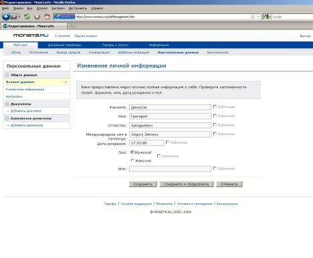This screenshot has height=258, width=313.
Task: Open the address bar history dropdown arrow
Action: click(x=258, y=17)
